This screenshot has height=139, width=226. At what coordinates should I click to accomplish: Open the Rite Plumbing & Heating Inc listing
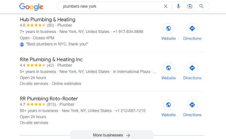[51, 59]
